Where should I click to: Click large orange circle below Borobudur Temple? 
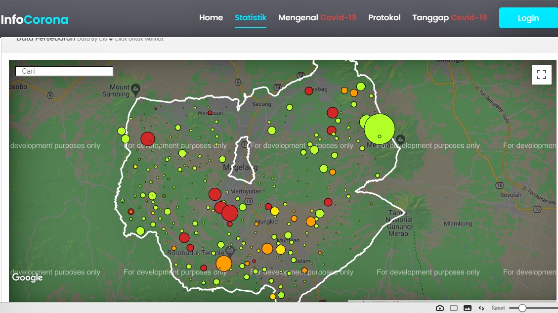click(224, 264)
